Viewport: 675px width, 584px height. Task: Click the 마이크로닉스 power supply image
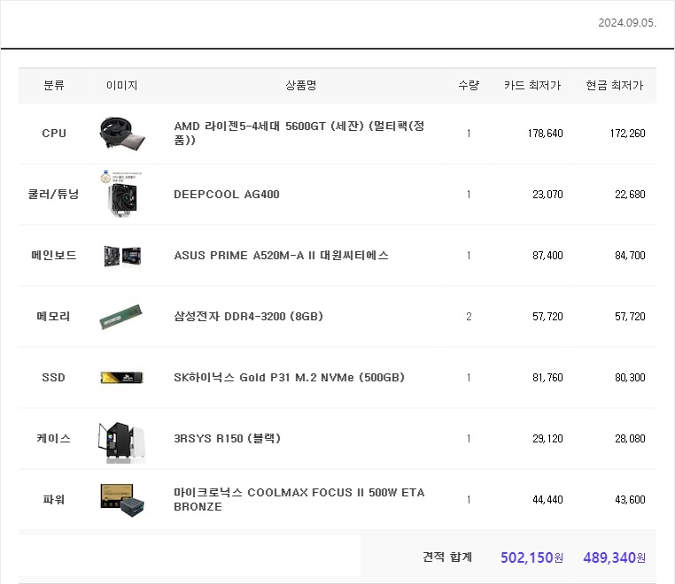point(121,500)
